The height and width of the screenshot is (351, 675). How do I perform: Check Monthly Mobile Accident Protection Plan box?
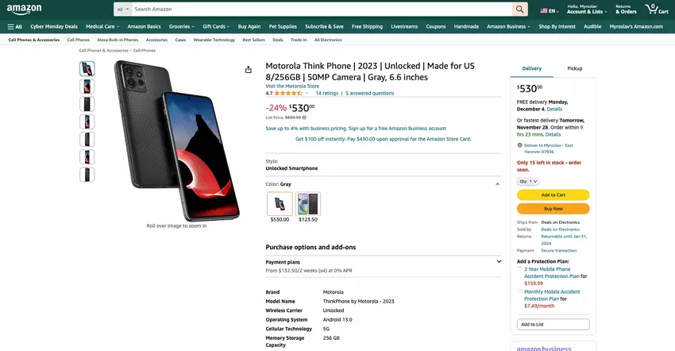[x=519, y=291]
